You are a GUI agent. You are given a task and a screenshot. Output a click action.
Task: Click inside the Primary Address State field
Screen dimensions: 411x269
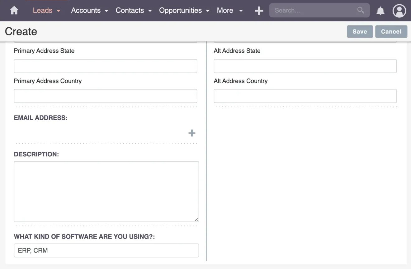pyautogui.click(x=105, y=66)
